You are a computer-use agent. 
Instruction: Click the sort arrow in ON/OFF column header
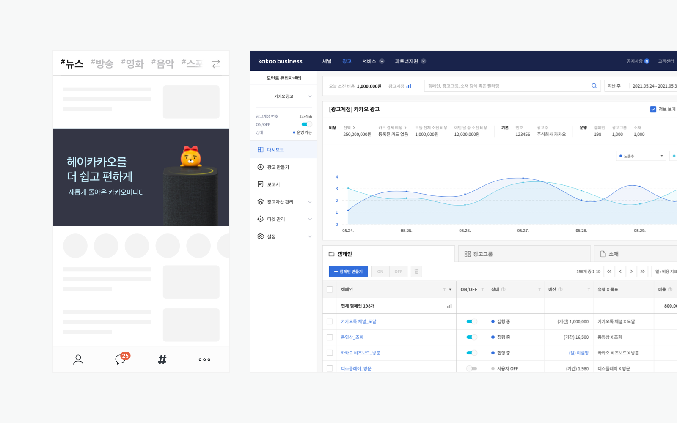point(482,289)
